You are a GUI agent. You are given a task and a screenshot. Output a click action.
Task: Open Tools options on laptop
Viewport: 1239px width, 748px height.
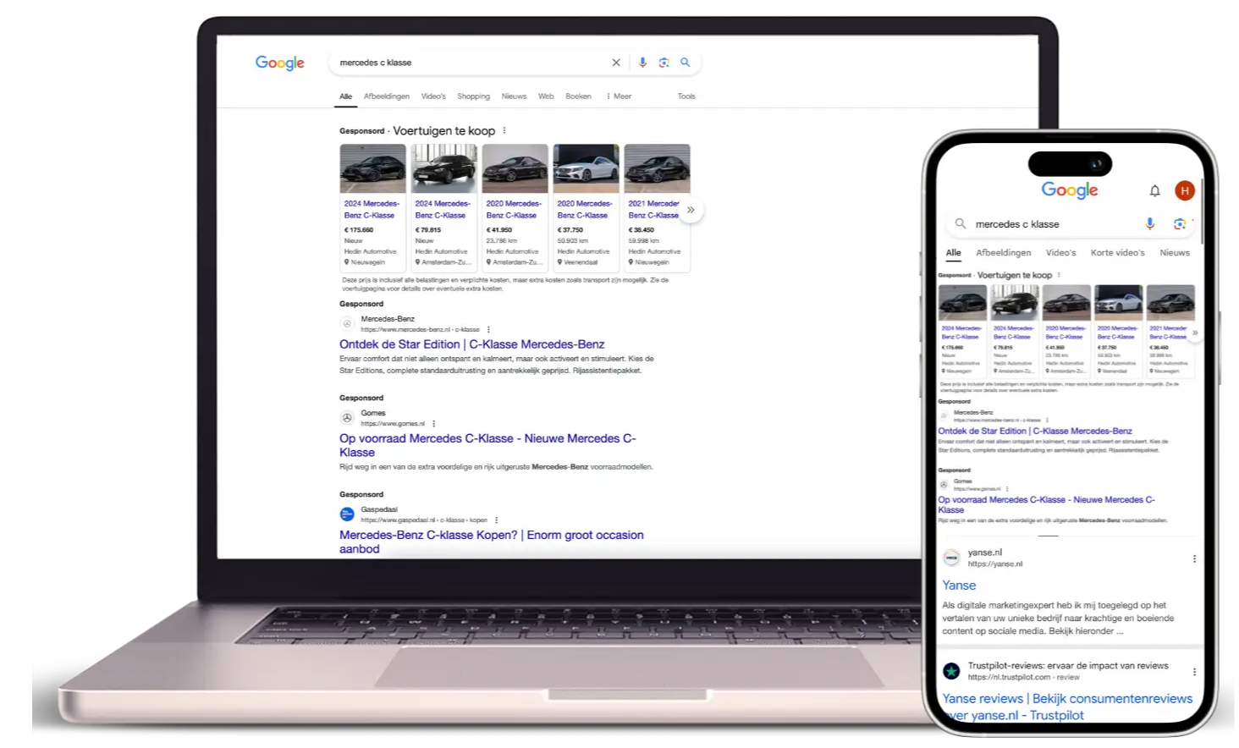click(686, 96)
